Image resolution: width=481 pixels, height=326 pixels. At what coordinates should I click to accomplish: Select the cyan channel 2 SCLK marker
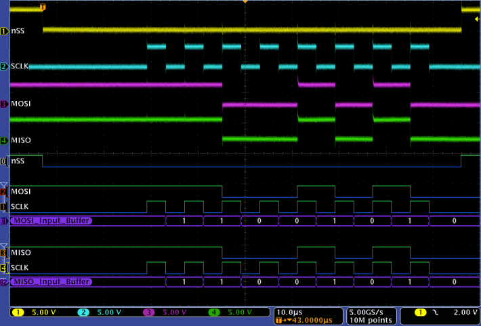[x=5, y=66]
